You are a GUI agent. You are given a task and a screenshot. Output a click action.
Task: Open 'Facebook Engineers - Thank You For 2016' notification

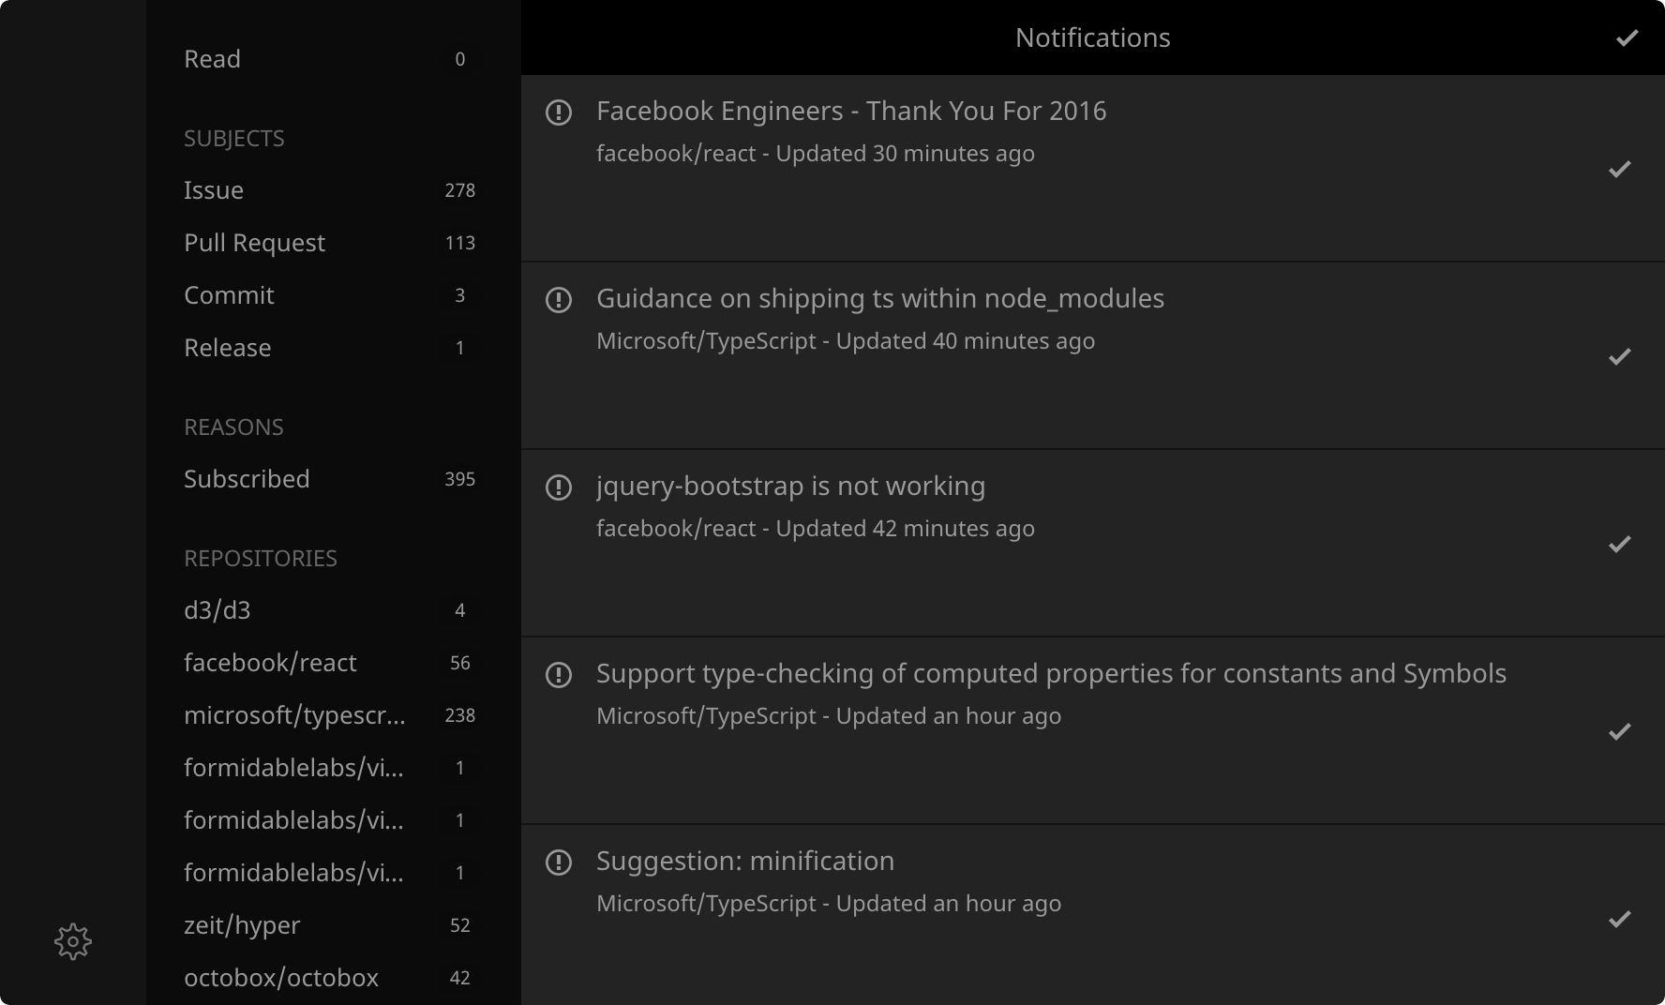pyautogui.click(x=851, y=111)
